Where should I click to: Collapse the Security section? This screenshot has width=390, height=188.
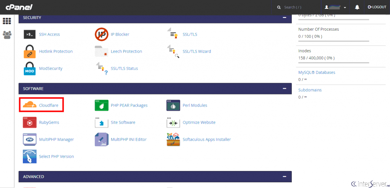click(284, 18)
